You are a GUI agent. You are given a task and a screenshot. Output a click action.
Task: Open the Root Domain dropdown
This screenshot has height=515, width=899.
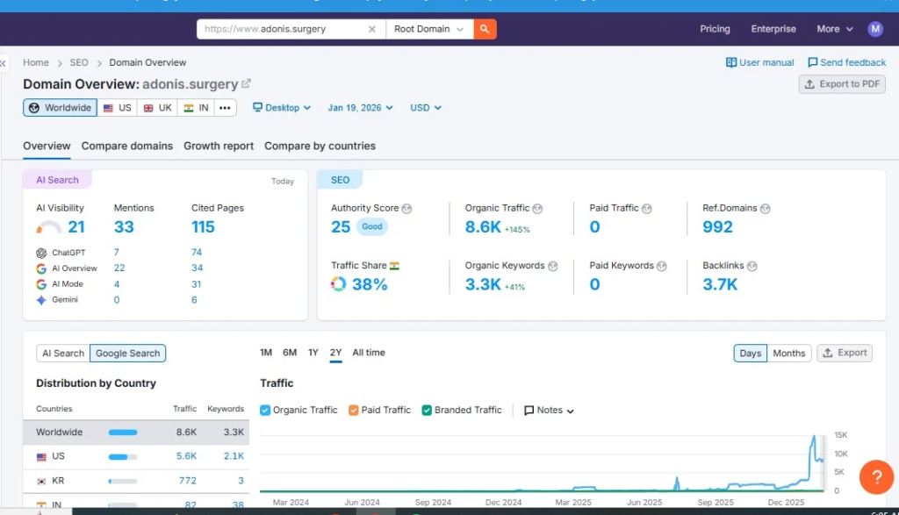click(x=428, y=29)
